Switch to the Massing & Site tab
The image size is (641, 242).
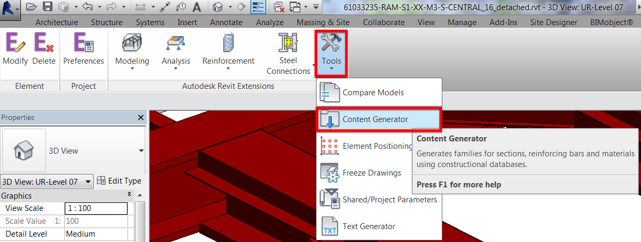point(323,22)
